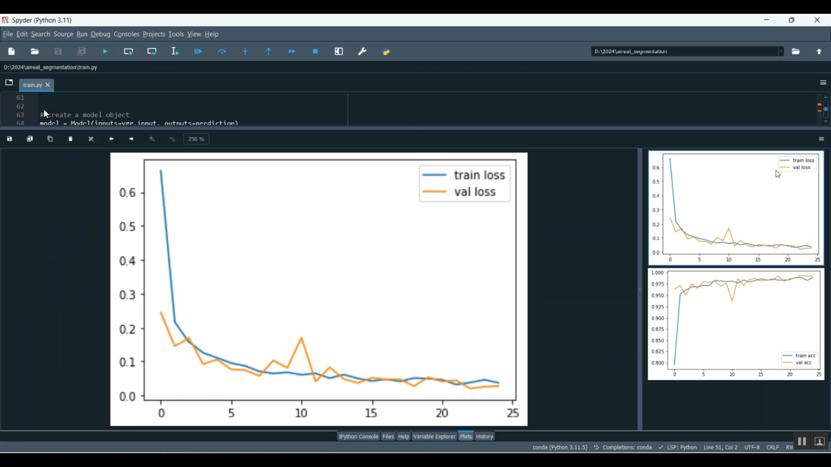
Task: Open the editor pane options hamburger menu
Action: pyautogui.click(x=823, y=82)
